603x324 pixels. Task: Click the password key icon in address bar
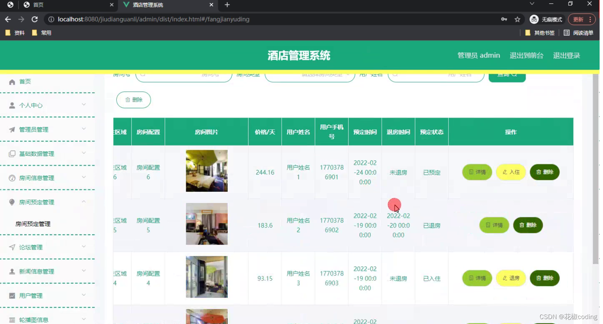click(504, 19)
